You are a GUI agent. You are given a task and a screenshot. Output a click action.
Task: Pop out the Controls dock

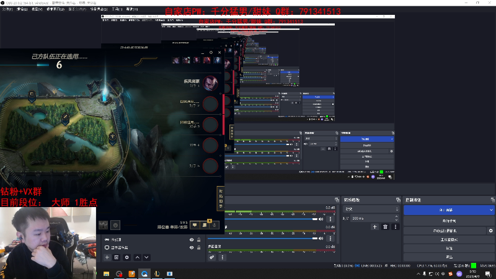[x=492, y=200]
